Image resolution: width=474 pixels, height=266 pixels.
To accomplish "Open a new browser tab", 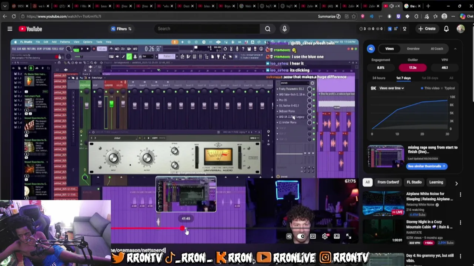I will (428, 6).
